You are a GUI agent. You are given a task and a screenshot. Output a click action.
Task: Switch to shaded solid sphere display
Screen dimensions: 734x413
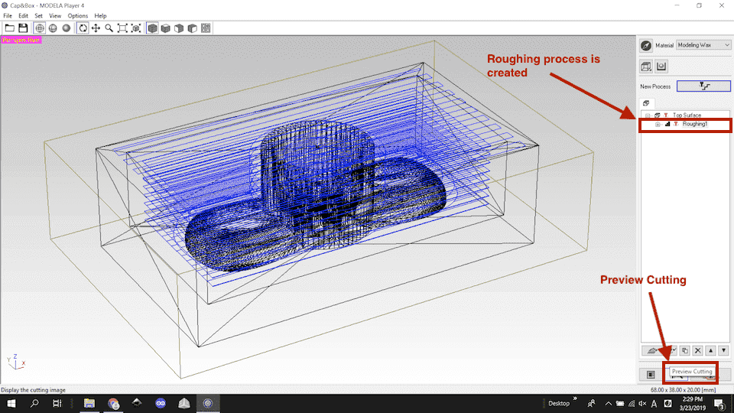point(67,28)
